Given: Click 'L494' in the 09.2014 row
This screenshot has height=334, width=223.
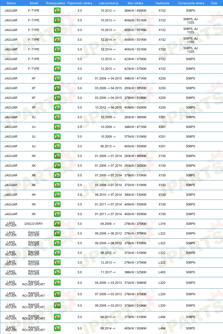Looking at the screenshot, I should coord(162,328).
